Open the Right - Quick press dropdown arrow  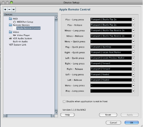133,52
